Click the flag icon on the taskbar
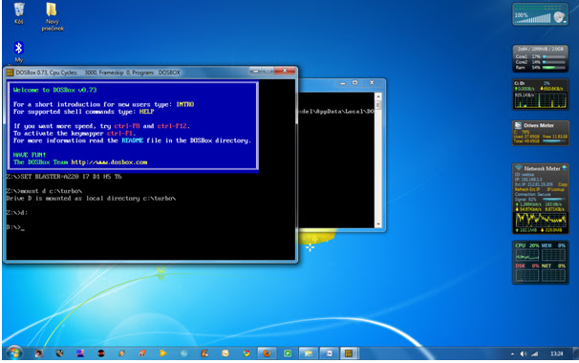579x363 pixels. 80,353
